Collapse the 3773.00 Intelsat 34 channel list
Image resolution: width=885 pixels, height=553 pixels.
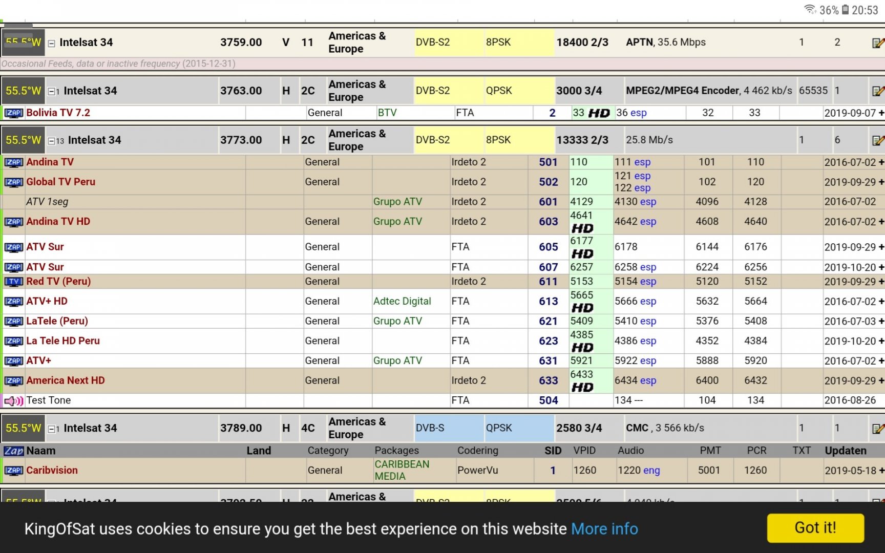click(52, 141)
